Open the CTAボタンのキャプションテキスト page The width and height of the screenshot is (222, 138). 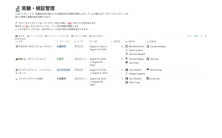pyautogui.click(x=35, y=46)
